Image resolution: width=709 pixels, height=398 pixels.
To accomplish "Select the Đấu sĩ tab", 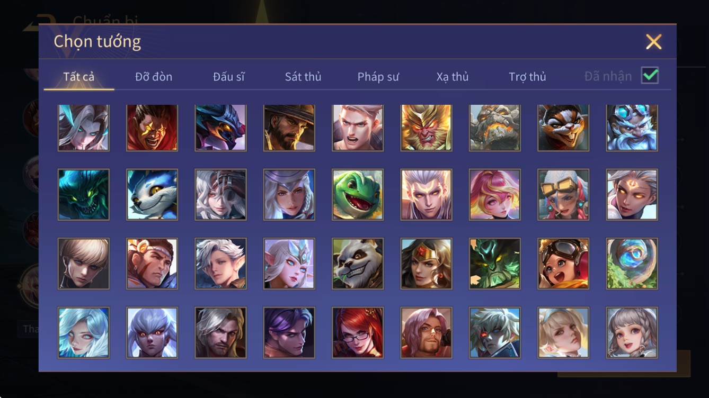I will point(229,77).
